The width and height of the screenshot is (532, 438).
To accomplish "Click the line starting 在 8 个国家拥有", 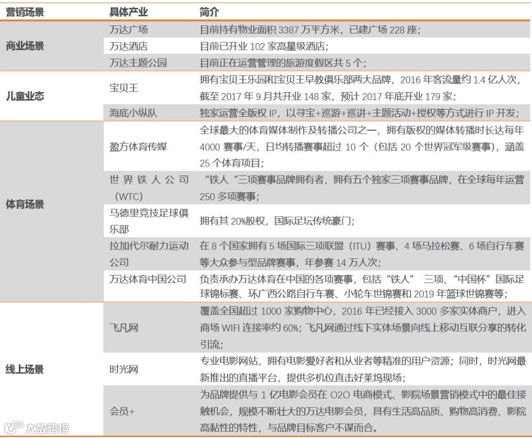I will (362, 246).
